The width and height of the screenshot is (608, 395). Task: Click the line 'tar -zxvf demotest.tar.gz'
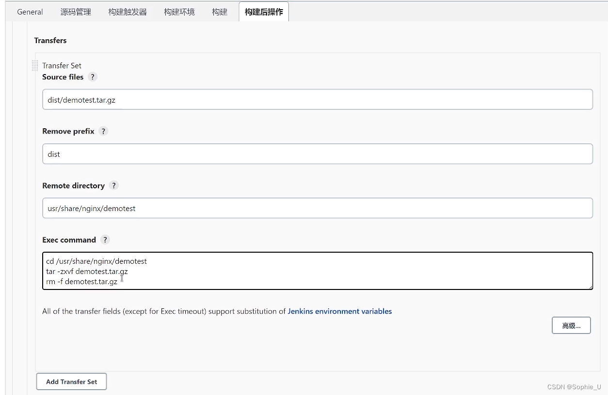pos(87,272)
